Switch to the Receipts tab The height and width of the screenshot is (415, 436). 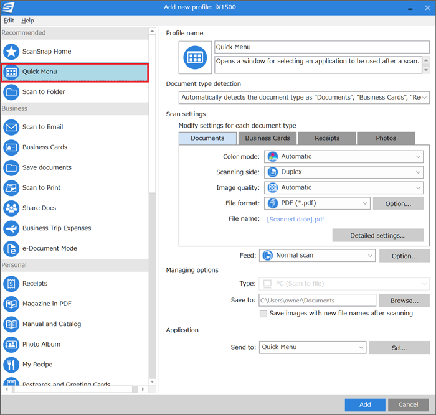click(327, 138)
